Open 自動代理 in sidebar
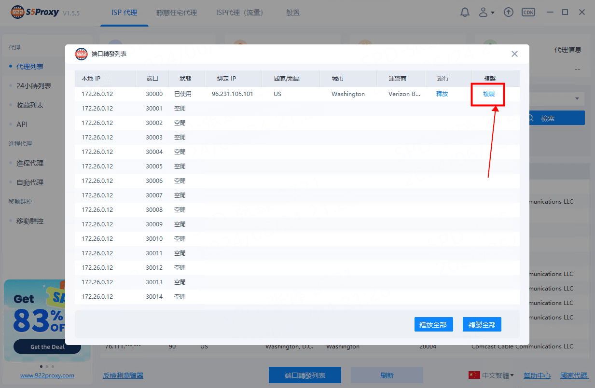This screenshot has width=595, height=388. tap(30, 182)
